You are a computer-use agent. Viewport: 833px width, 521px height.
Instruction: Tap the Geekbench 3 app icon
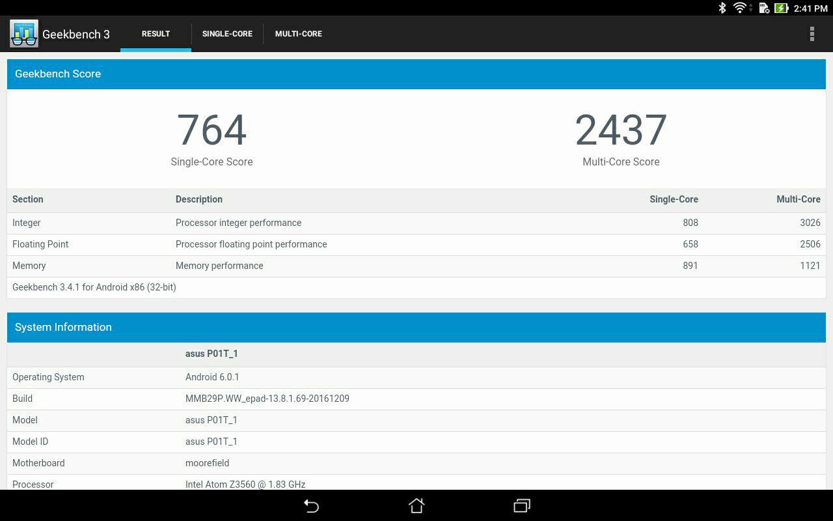(24, 34)
